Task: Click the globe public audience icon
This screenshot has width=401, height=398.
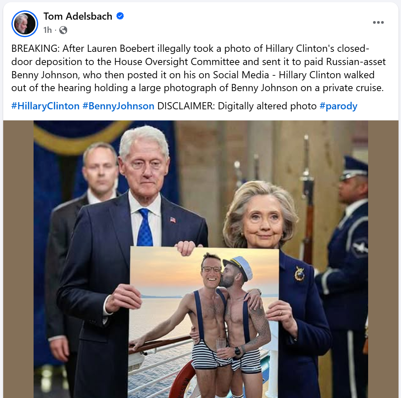Action: [63, 30]
